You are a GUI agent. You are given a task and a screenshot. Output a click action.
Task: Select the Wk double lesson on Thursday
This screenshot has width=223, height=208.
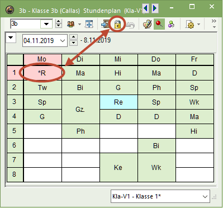pyautogui.click(x=156, y=167)
